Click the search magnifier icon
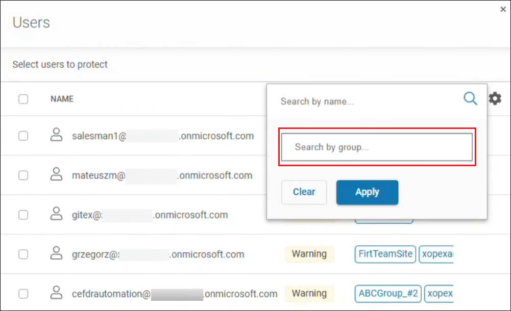 [470, 98]
